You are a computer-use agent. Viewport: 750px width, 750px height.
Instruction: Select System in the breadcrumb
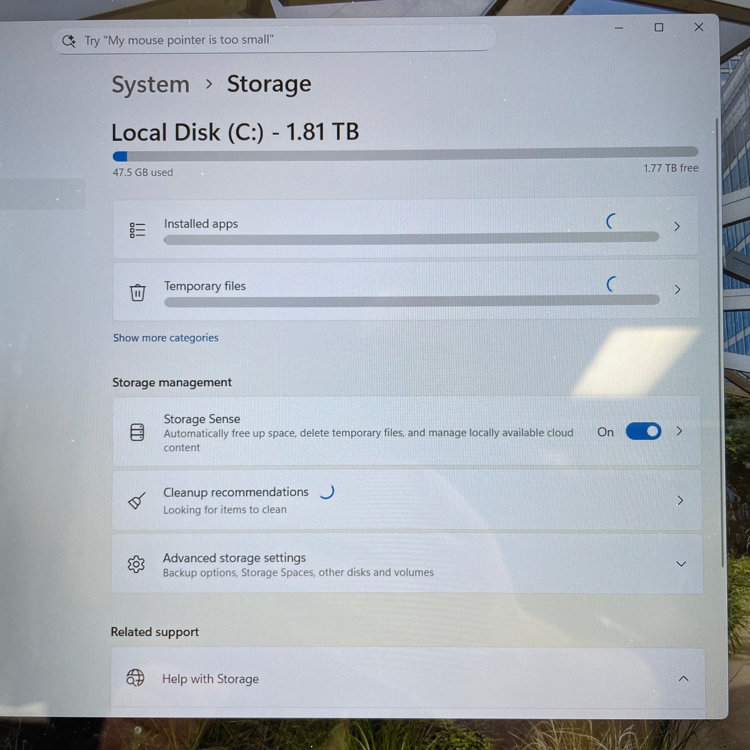150,84
